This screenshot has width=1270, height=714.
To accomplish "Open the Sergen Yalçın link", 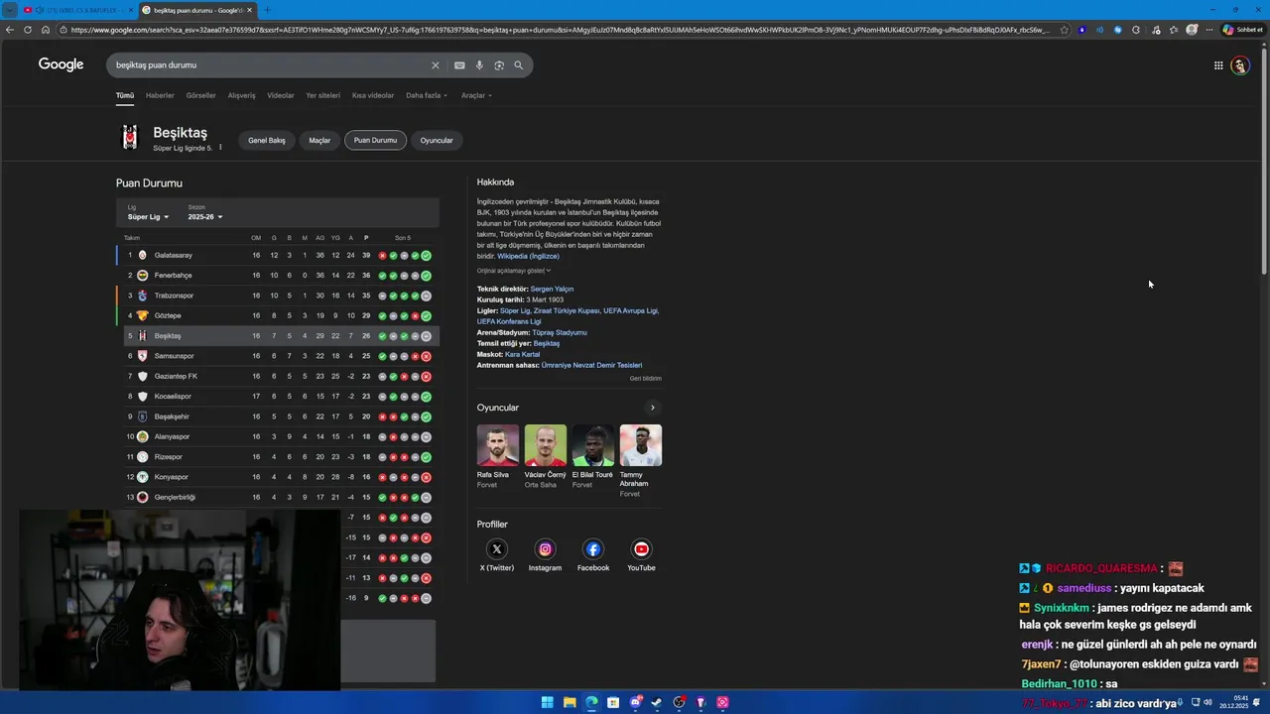I will [x=552, y=289].
